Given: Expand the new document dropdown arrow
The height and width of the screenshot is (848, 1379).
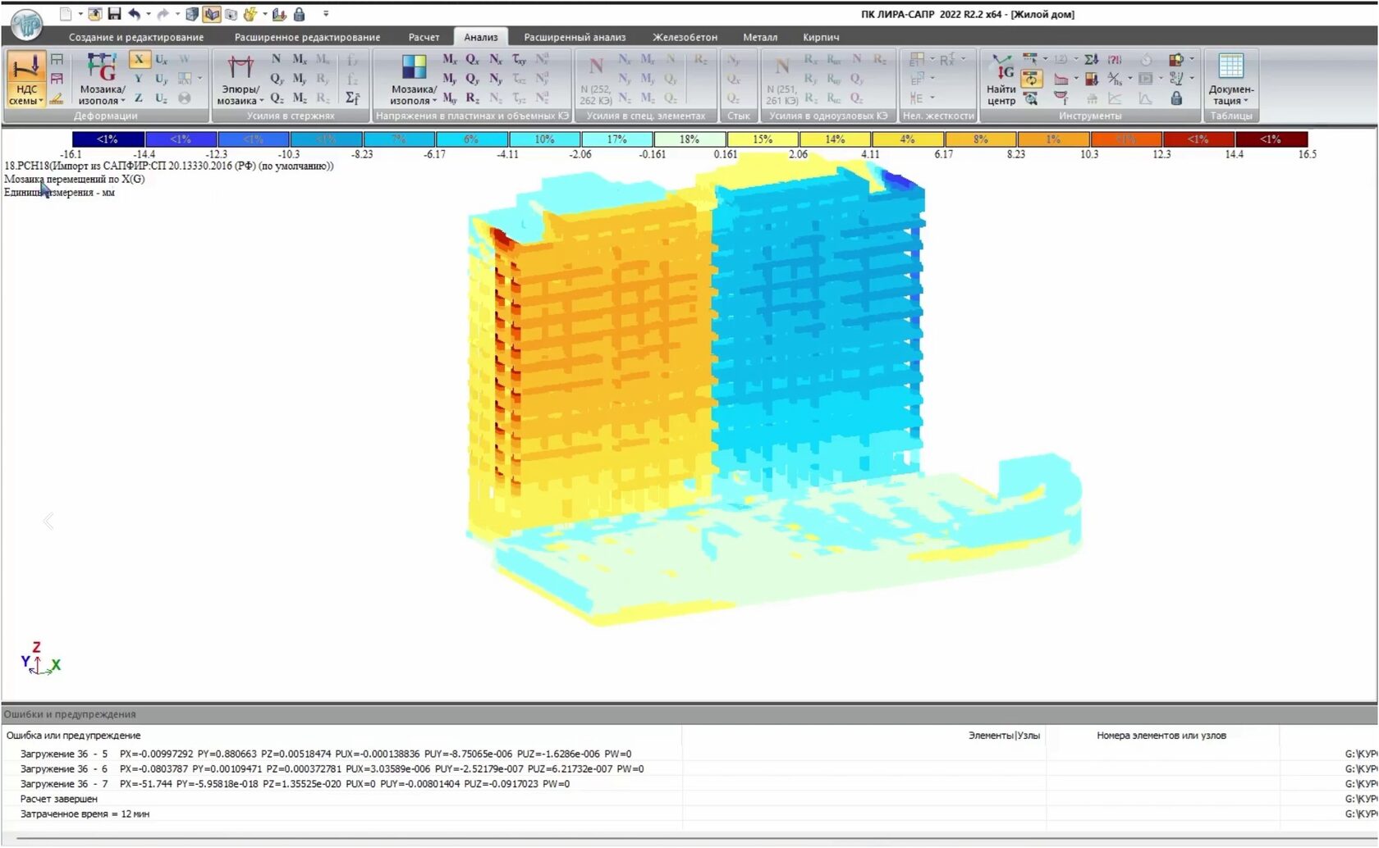Looking at the screenshot, I should pos(80,14).
